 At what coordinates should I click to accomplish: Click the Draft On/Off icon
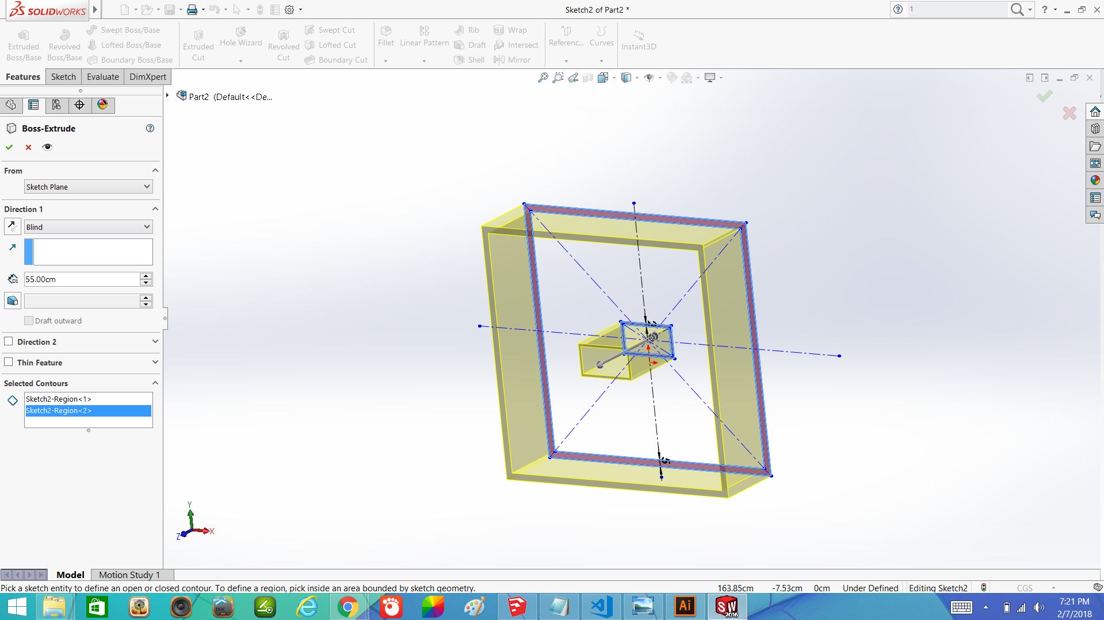point(12,301)
